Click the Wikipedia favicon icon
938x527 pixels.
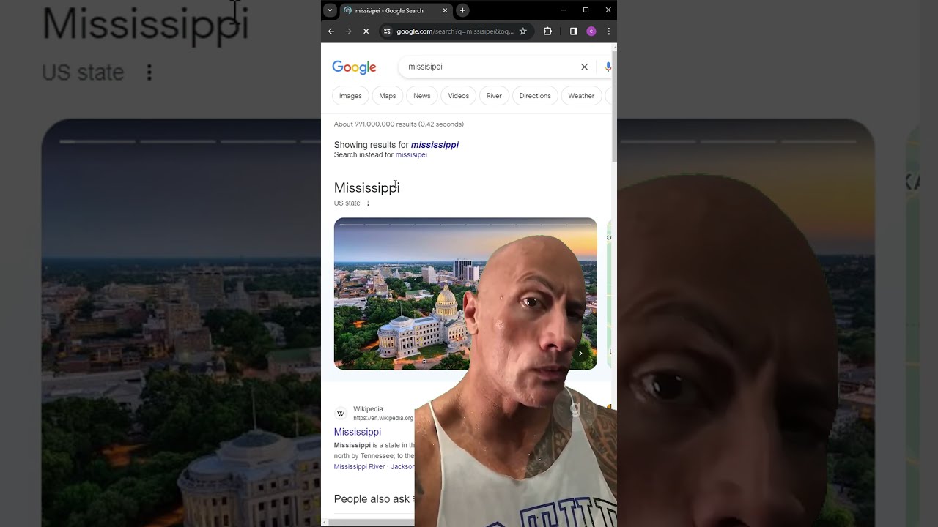point(341,414)
